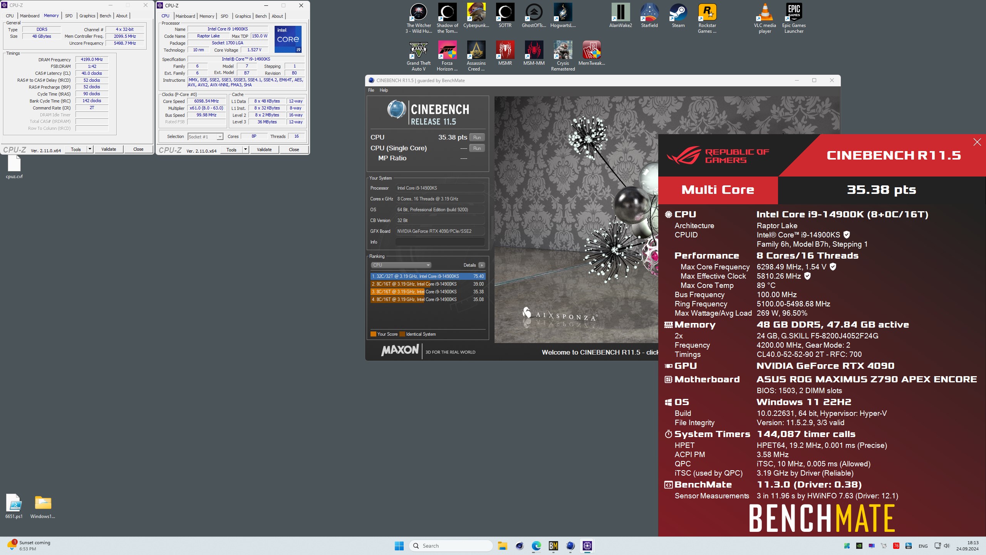Click the ENG language indicator
The image size is (986, 555).
tap(923, 546)
